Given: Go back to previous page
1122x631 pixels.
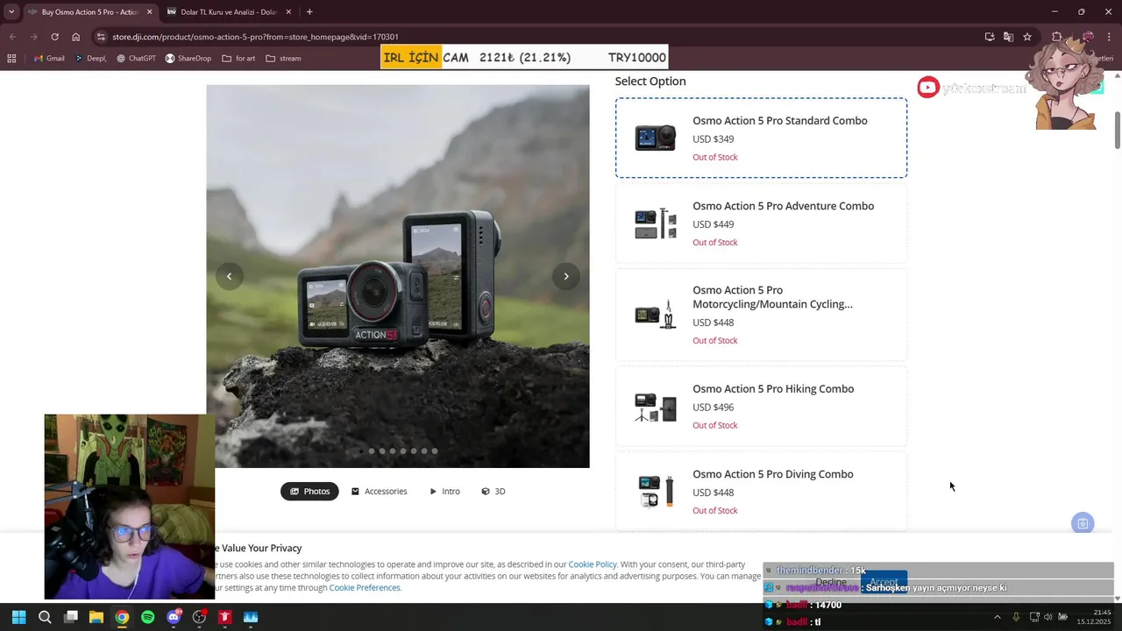Looking at the screenshot, I should click(x=12, y=37).
